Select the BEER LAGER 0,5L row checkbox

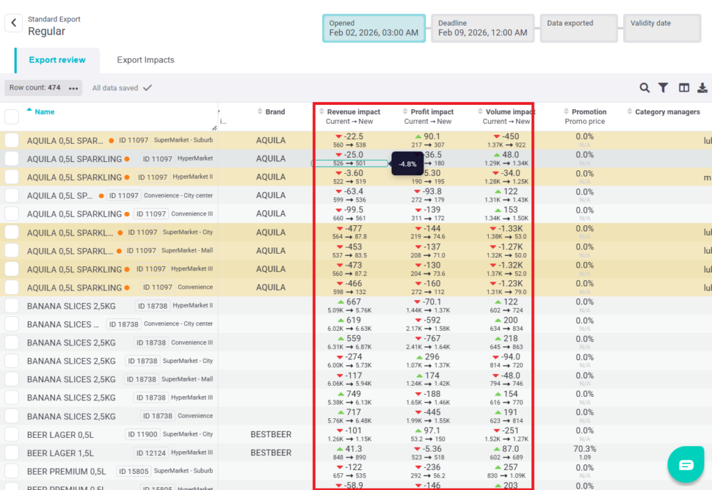12,434
